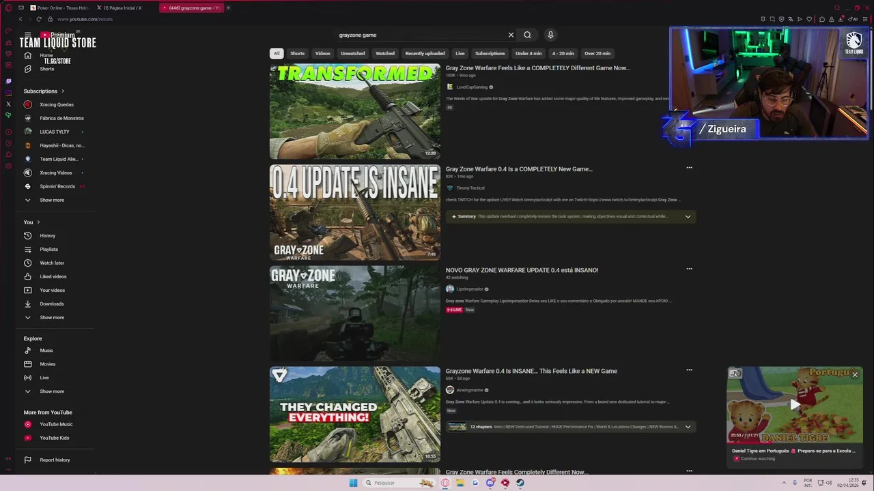Open THEY CHANGED EVERYTHING thumbnail

pyautogui.click(x=355, y=415)
